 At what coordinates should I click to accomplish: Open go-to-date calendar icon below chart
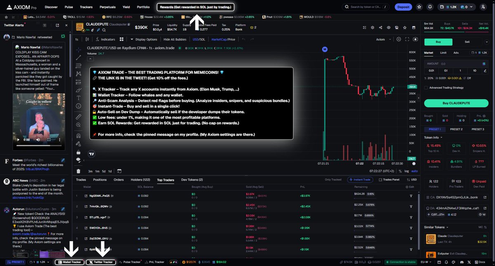point(119,171)
